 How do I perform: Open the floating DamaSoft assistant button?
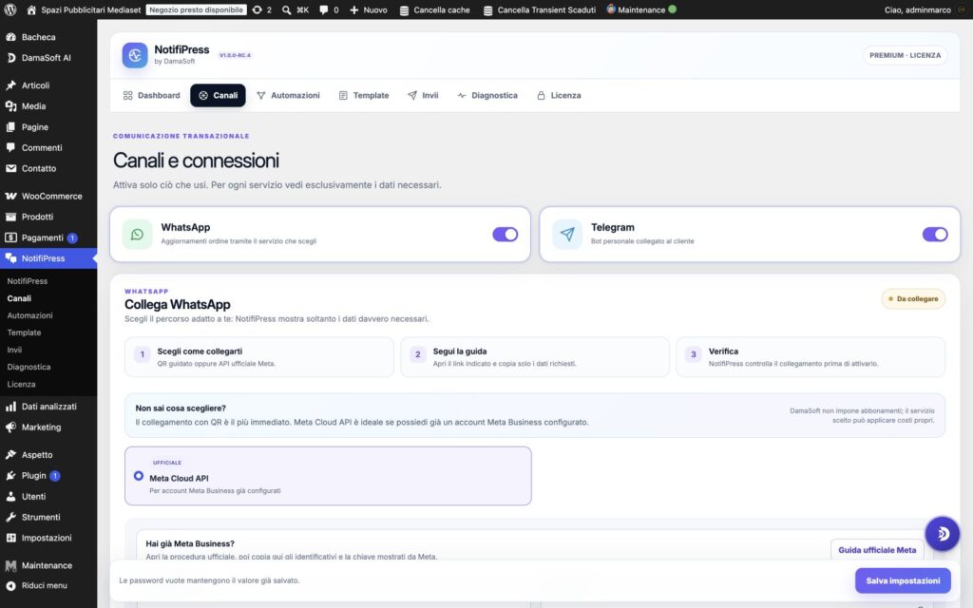pyautogui.click(x=942, y=534)
